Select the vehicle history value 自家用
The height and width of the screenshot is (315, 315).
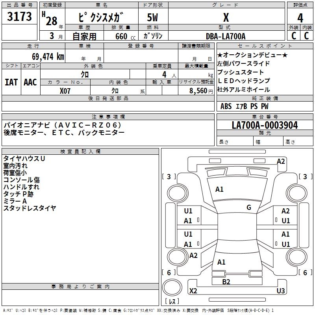pos(84,36)
